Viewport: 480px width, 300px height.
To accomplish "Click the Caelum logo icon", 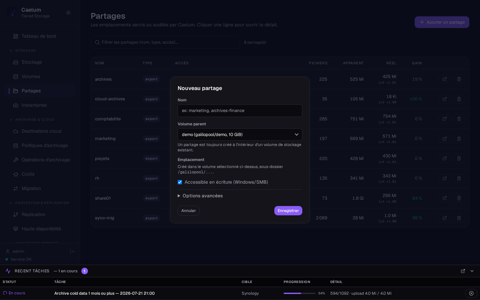I will 13,13.
